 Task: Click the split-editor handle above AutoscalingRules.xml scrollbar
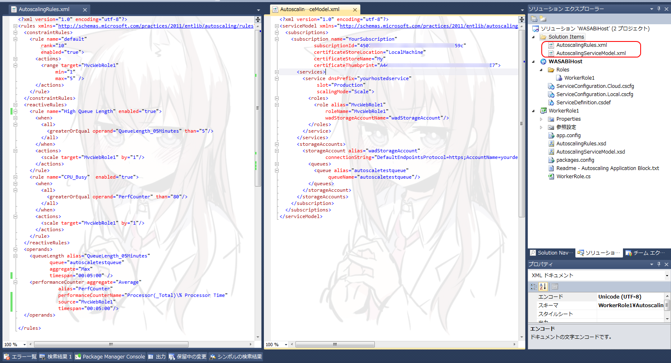(x=258, y=19)
